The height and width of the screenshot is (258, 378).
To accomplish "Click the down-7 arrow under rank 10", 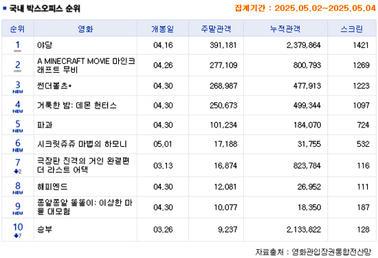I will (x=18, y=235).
